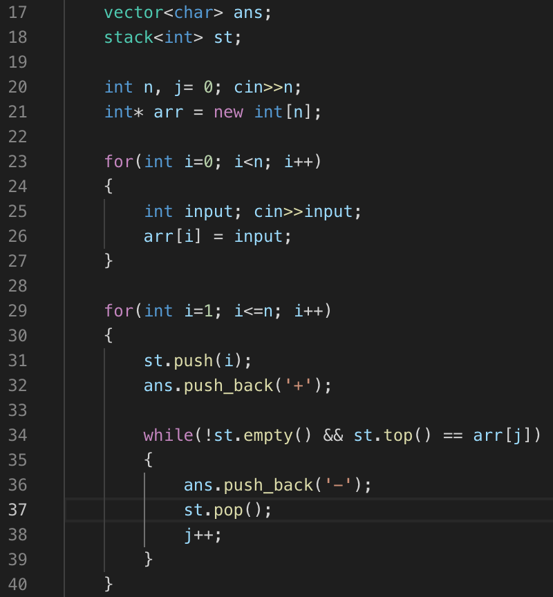
Task: Click 'int* arr' on line 21
Action: pyautogui.click(x=144, y=112)
